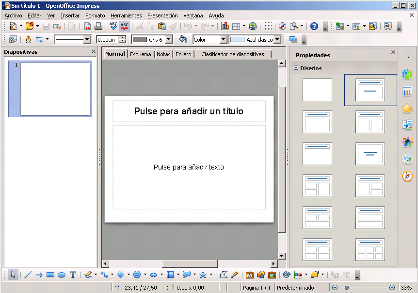
Task: Open the Insertar menu
Action: click(70, 15)
